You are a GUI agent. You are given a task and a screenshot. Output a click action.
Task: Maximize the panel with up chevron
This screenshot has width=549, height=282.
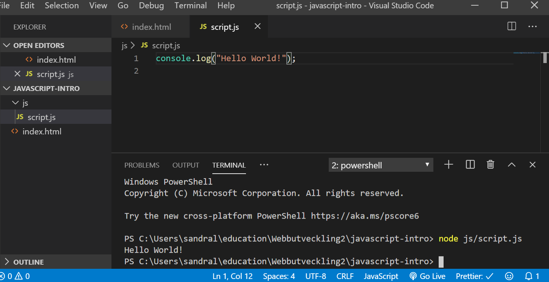tap(512, 165)
